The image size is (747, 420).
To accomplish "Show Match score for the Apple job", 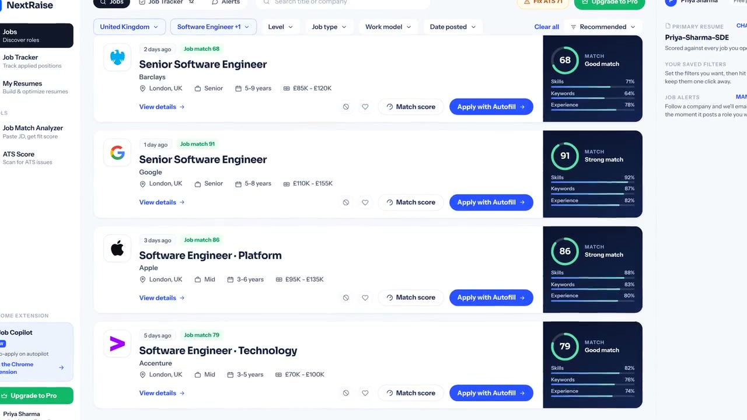I will coord(411,297).
